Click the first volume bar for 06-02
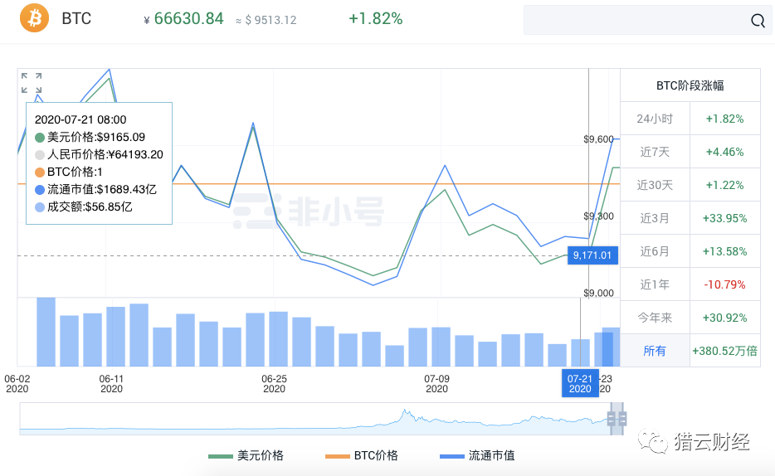The image size is (775, 476). [x=46, y=332]
